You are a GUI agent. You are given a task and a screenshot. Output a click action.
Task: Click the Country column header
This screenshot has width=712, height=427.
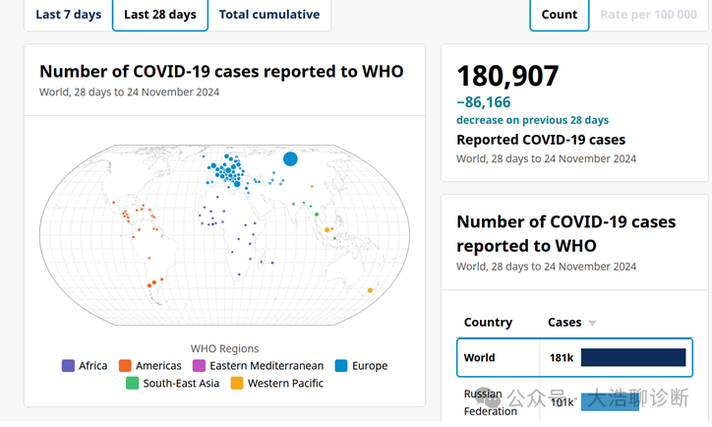click(x=488, y=323)
